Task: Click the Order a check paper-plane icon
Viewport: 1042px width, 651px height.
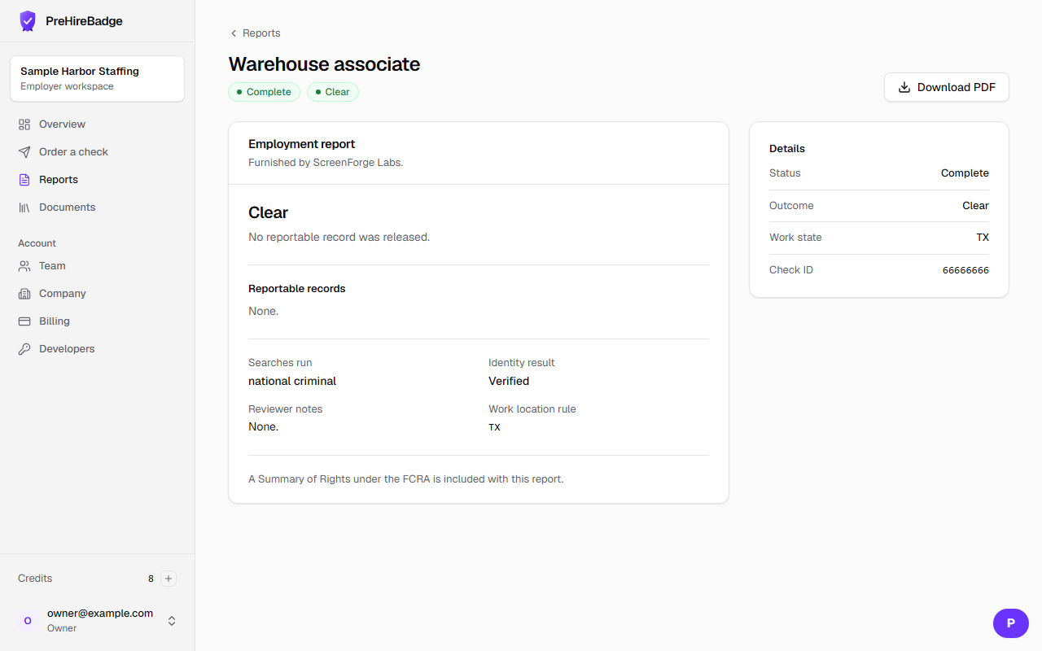Action: [x=24, y=152]
